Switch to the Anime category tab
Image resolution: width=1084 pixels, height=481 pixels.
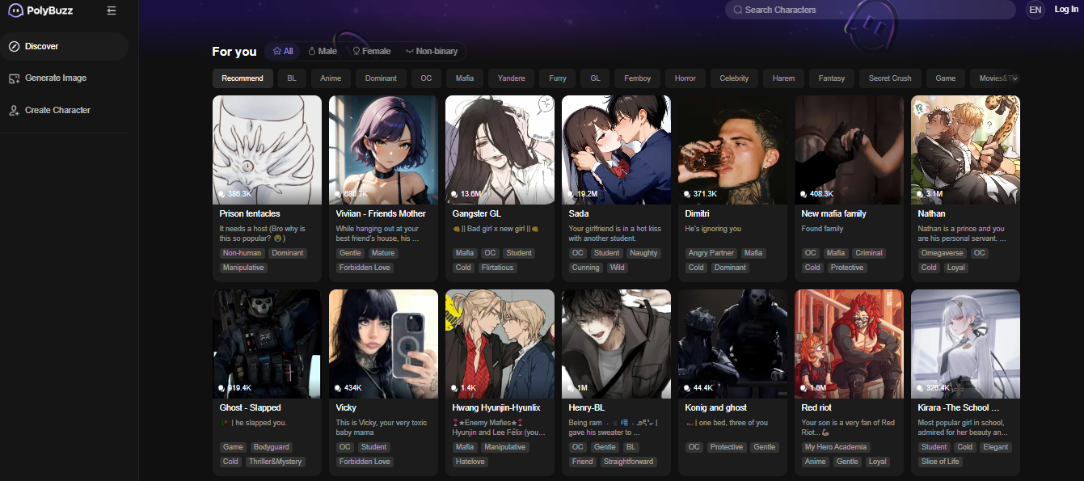tap(331, 78)
